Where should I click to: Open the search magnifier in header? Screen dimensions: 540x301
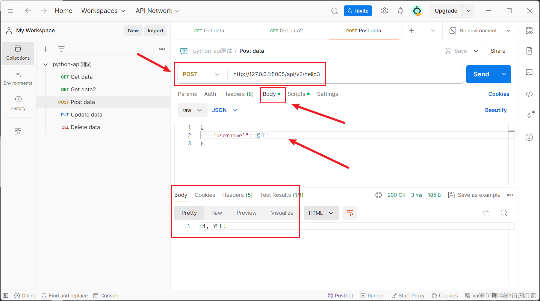[x=335, y=11]
